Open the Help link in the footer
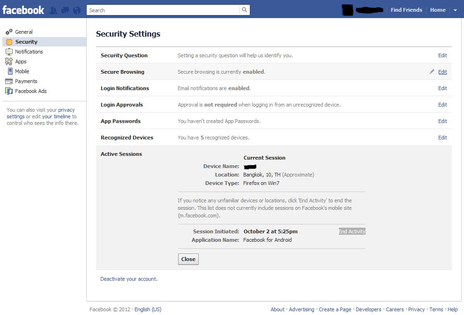The width and height of the screenshot is (464, 315). coord(452,309)
